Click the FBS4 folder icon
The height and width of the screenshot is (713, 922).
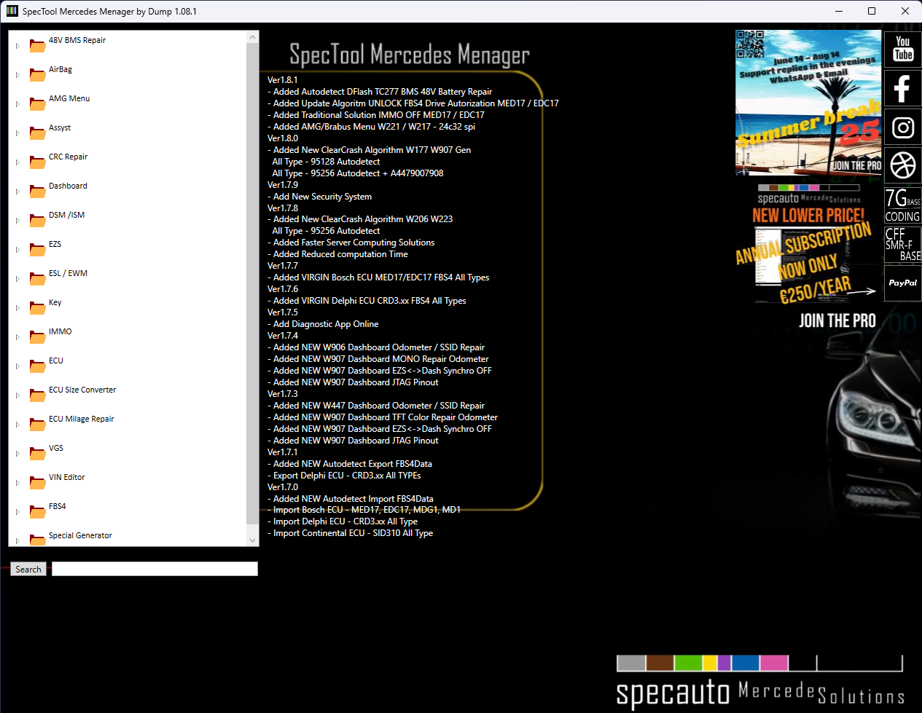tap(37, 512)
